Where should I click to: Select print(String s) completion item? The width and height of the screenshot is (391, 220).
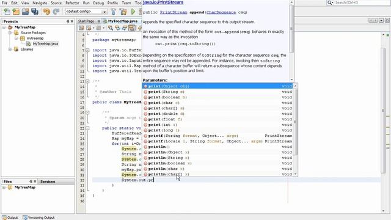[217, 92]
